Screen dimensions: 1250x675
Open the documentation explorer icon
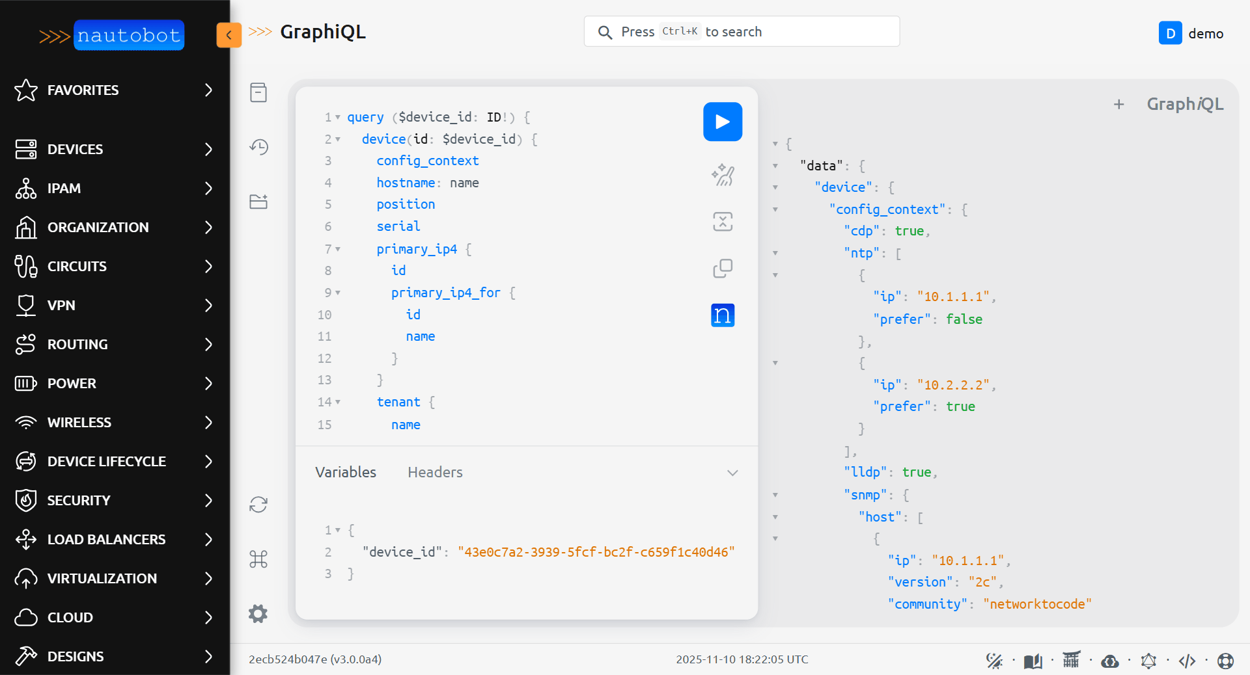pos(258,92)
